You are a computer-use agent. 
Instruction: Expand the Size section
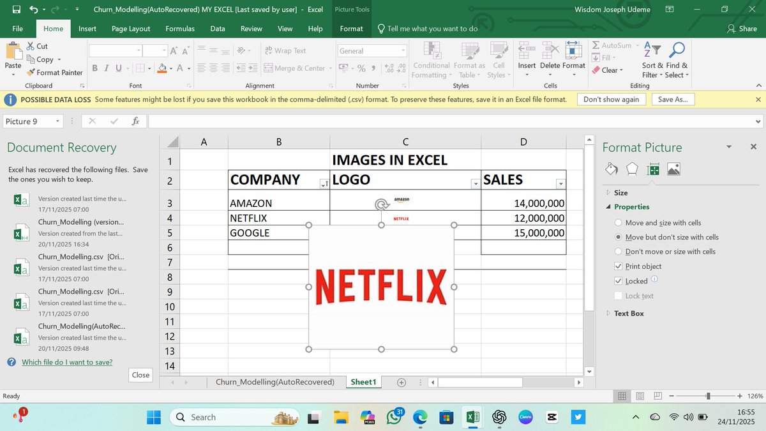click(621, 192)
